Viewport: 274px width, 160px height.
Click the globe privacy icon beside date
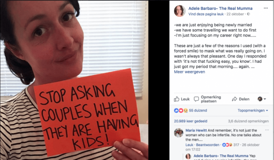[x=248, y=14]
